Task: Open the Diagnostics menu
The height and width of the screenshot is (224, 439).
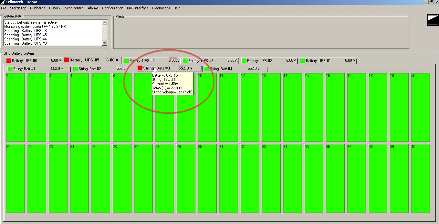Action: coord(161,8)
